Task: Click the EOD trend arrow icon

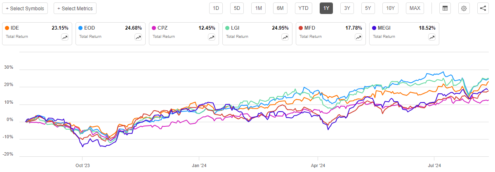Action: point(138,37)
